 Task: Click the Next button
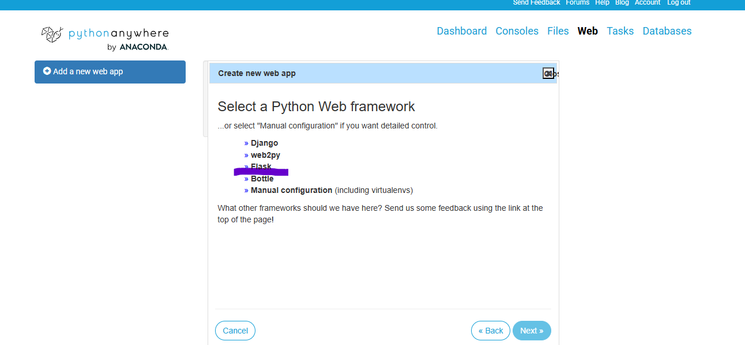coord(532,331)
